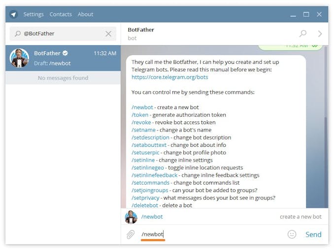The height and width of the screenshot is (250, 335).
Task: Click BotFather avatar in the chat list
Action: click(x=20, y=58)
